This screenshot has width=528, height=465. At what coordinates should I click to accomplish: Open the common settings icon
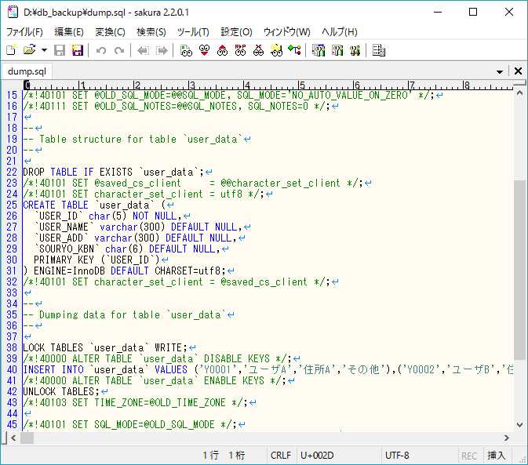[355, 50]
